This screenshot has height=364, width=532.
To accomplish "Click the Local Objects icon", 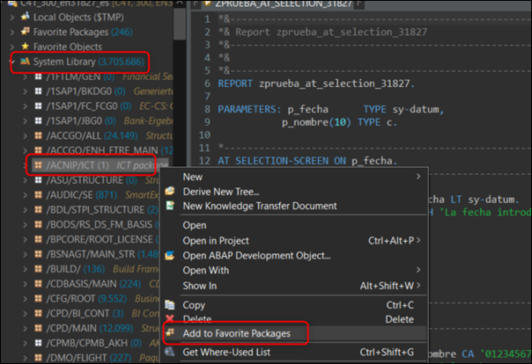I will click(x=26, y=17).
